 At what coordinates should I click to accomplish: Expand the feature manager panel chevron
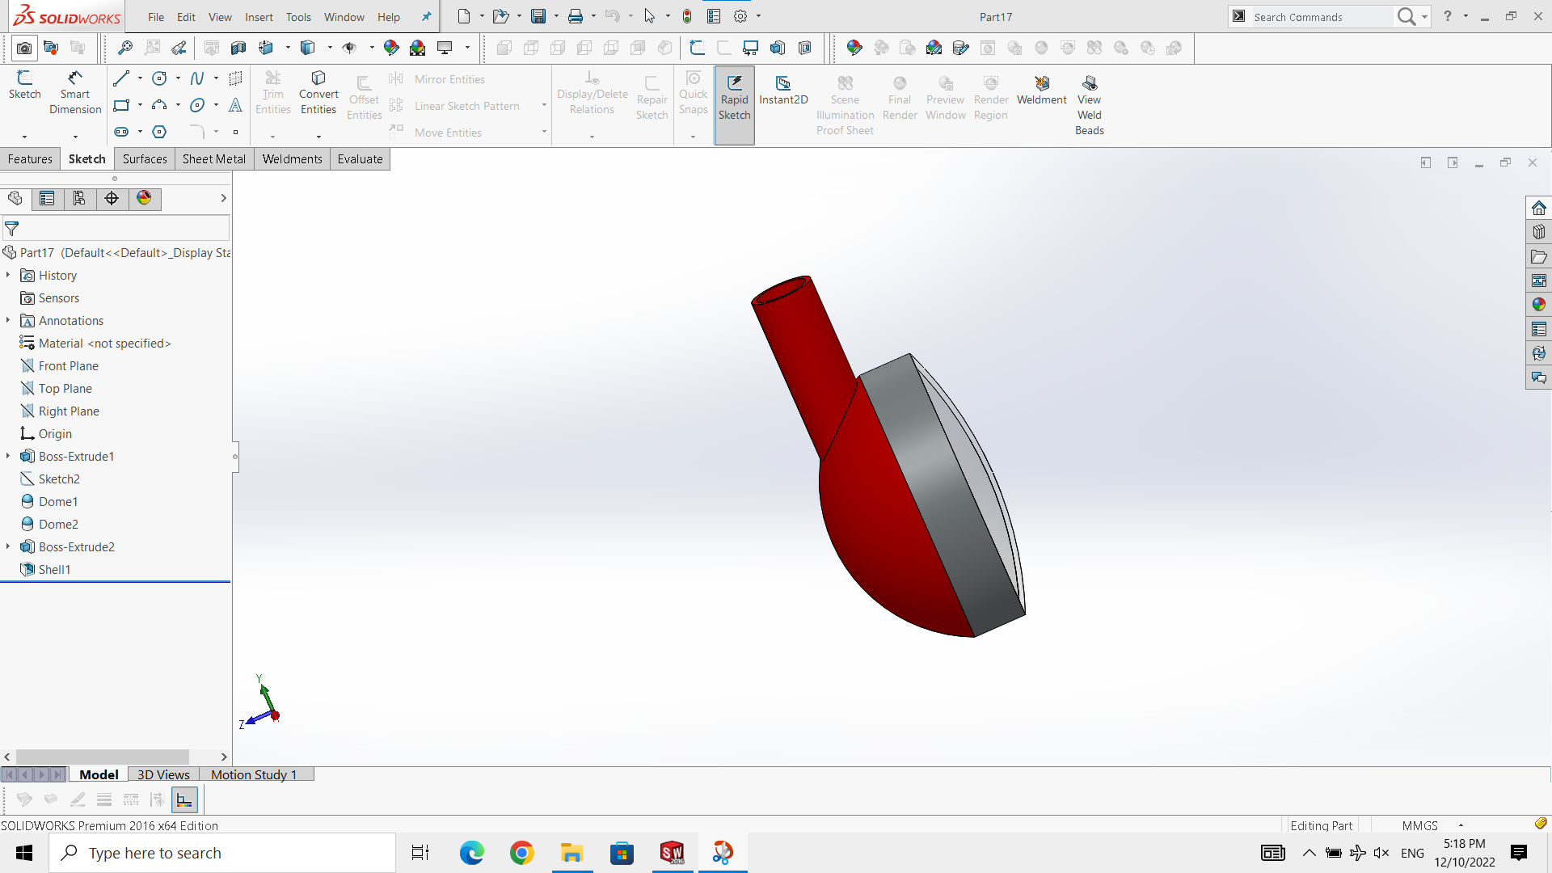[223, 198]
